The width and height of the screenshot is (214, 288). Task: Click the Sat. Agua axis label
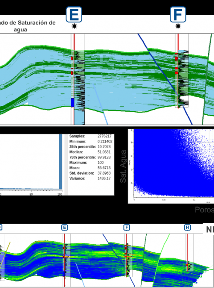[123, 167]
